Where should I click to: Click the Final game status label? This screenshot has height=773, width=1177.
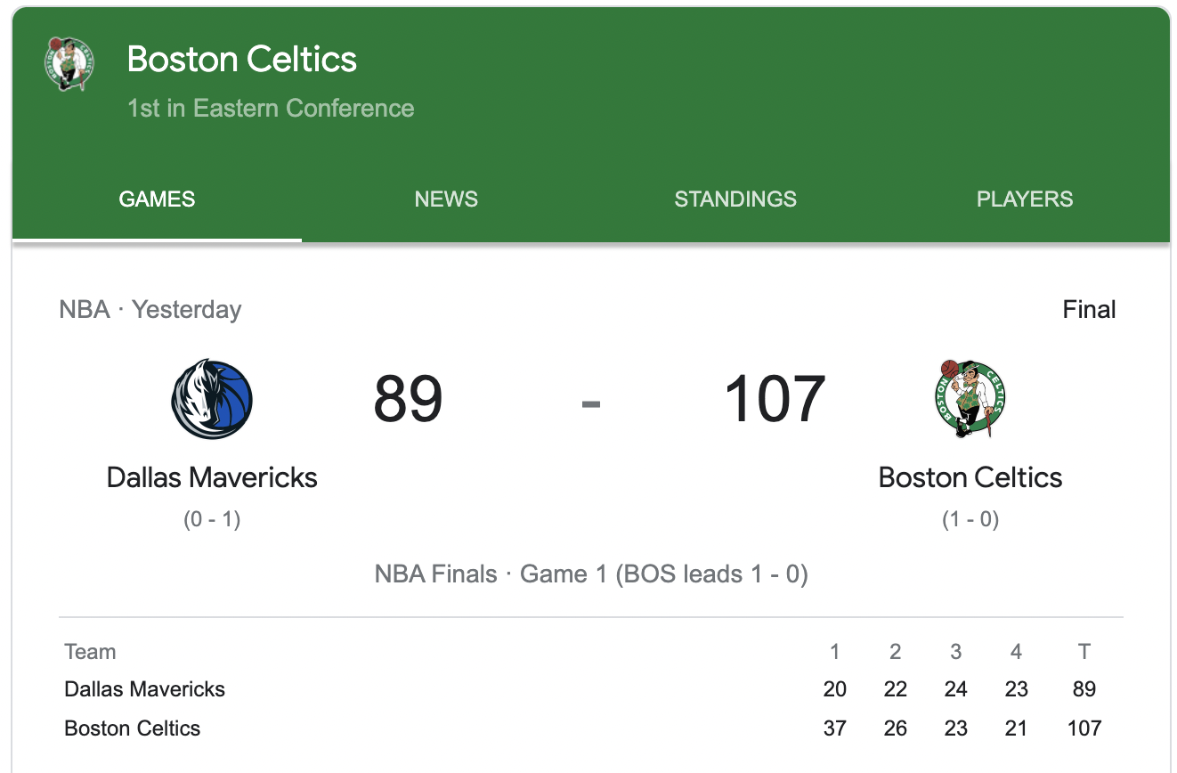[1089, 310]
